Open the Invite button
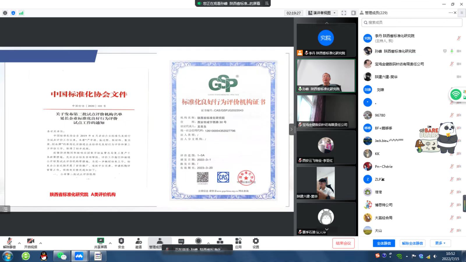The width and height of the screenshot is (466, 262). click(x=139, y=243)
